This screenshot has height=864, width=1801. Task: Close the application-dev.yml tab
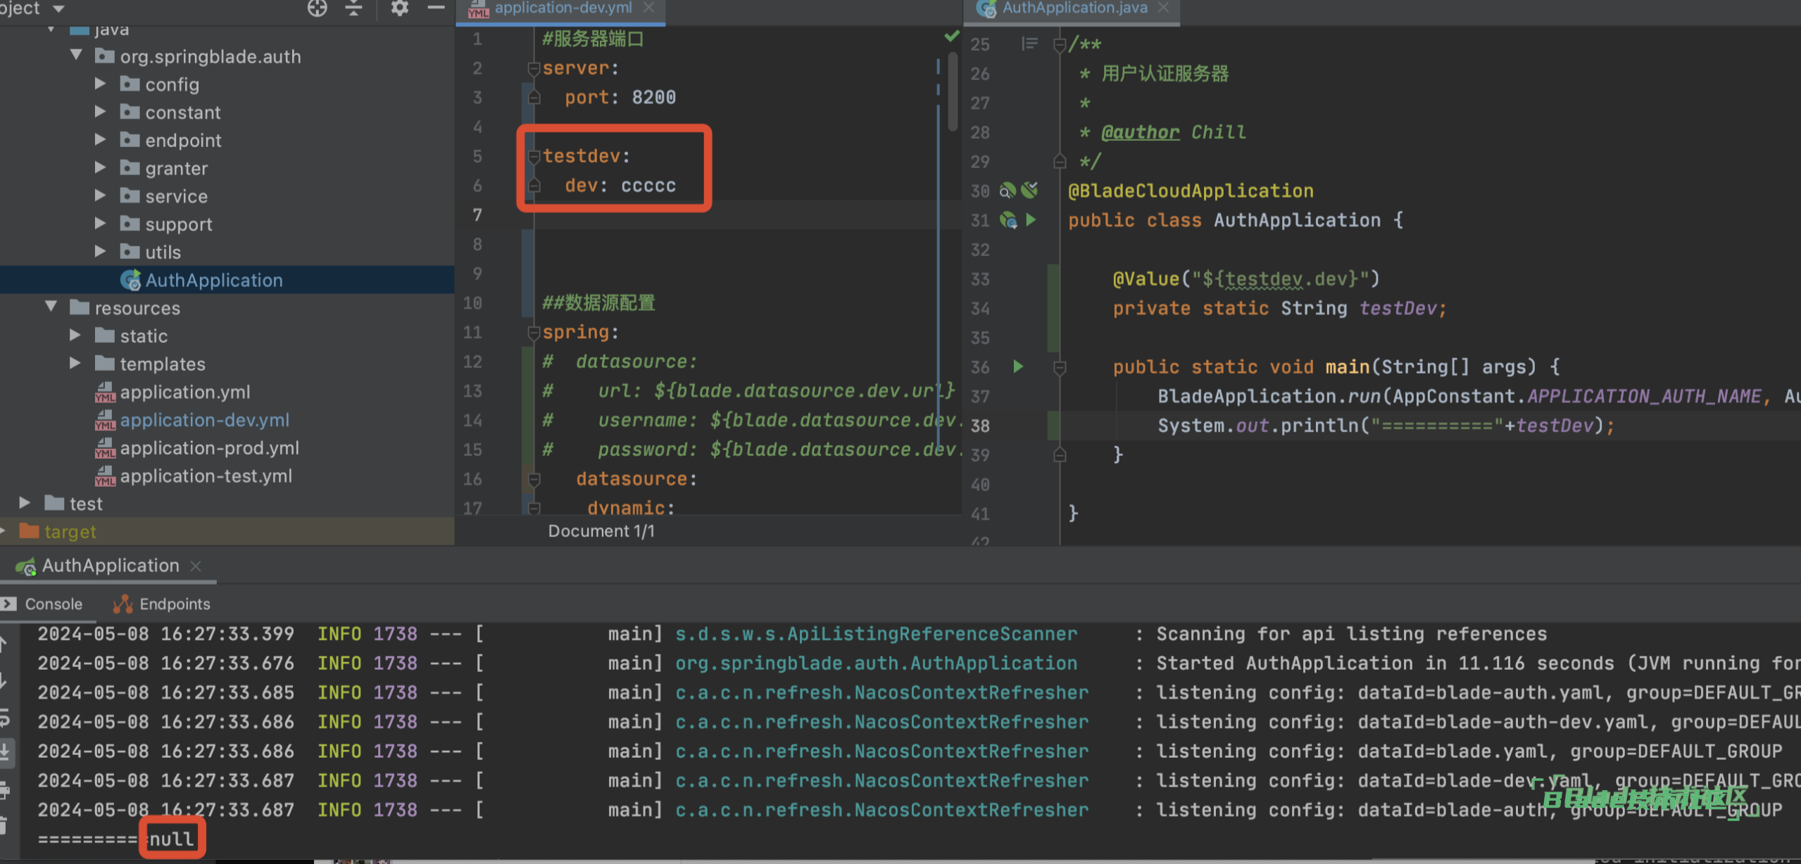pos(649,8)
